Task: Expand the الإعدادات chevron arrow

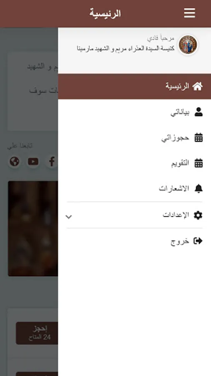Action: 69,217
